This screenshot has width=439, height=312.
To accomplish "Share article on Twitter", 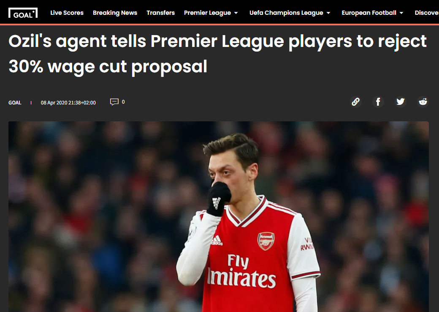I will tap(400, 101).
